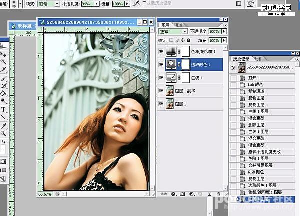Click the zoom field showing 66.67%
Image resolution: width=300 pixels, height=216 pixels.
[x=45, y=194]
